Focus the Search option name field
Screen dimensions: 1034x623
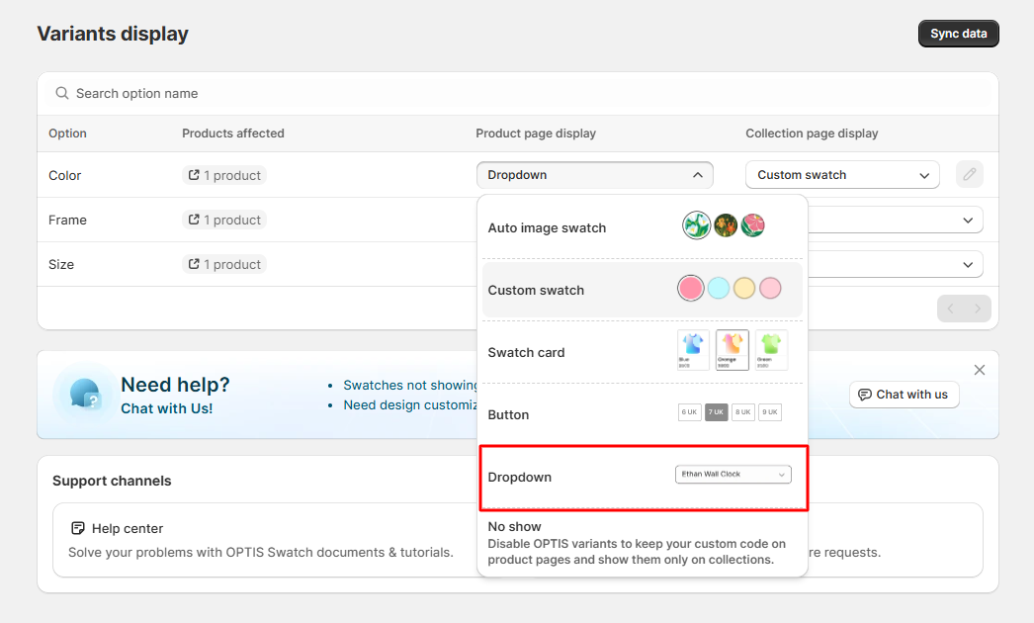click(518, 94)
